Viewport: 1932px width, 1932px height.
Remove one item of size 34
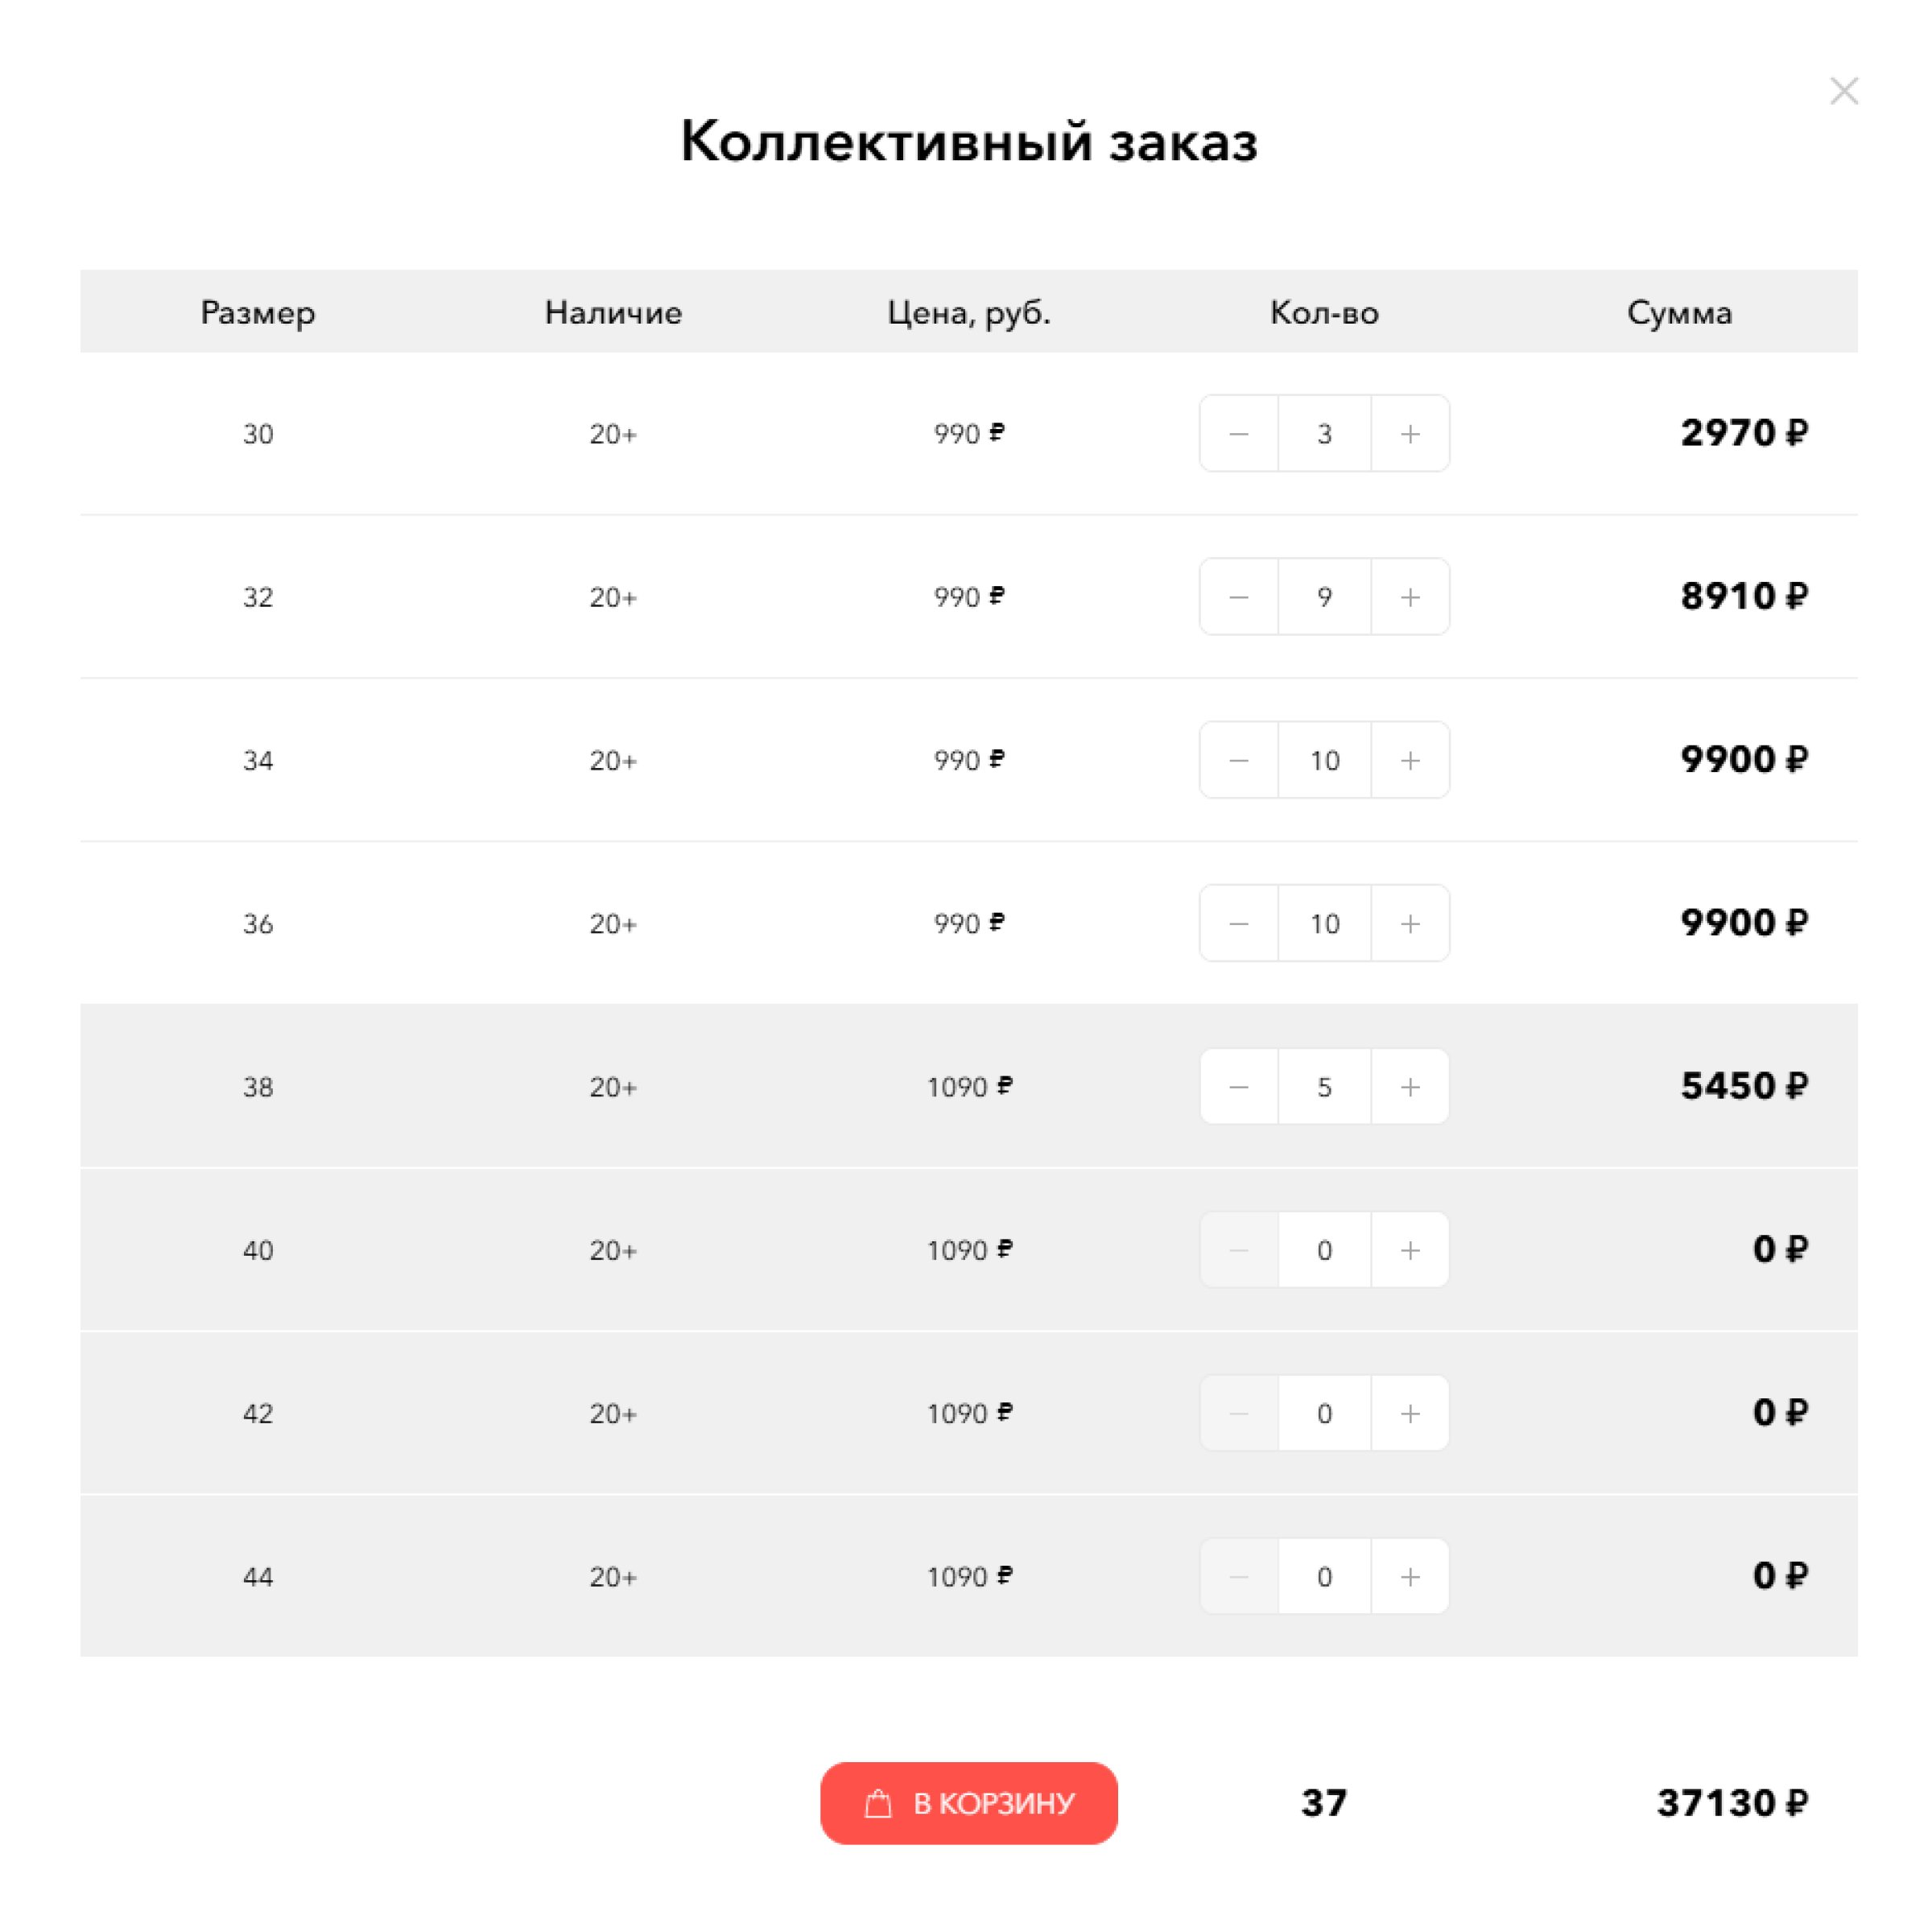[x=1238, y=760]
